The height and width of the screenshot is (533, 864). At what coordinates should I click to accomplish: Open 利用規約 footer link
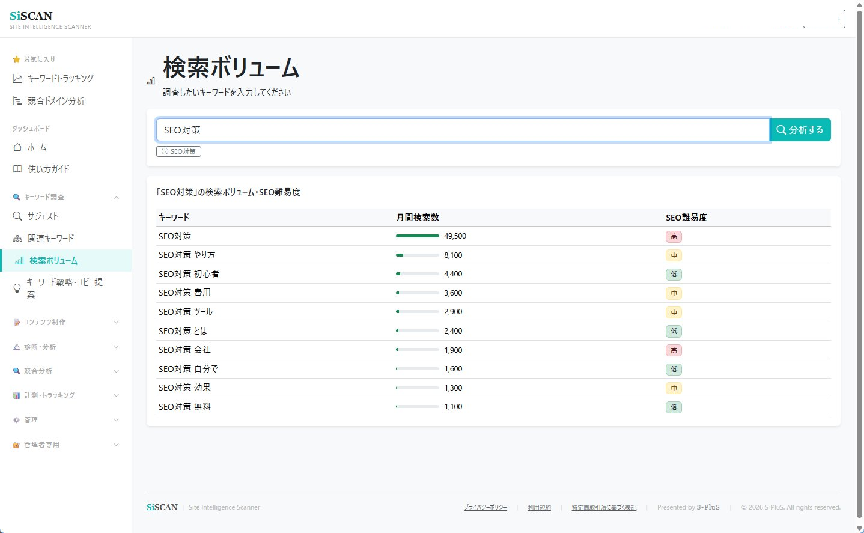(x=540, y=508)
